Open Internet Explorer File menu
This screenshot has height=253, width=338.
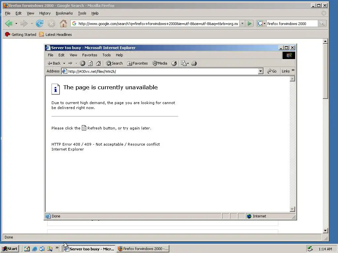[x=51, y=55]
